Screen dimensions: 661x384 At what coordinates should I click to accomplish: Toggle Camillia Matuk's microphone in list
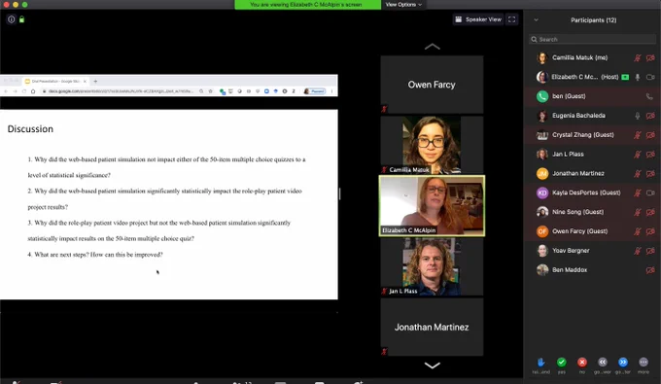638,58
